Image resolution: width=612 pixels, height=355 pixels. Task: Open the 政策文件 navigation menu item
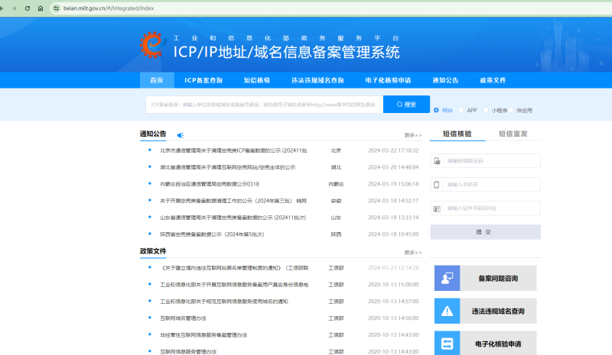493,80
